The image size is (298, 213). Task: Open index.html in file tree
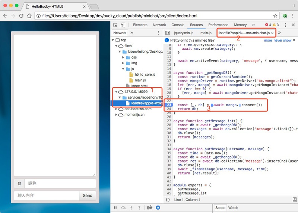(x=139, y=86)
